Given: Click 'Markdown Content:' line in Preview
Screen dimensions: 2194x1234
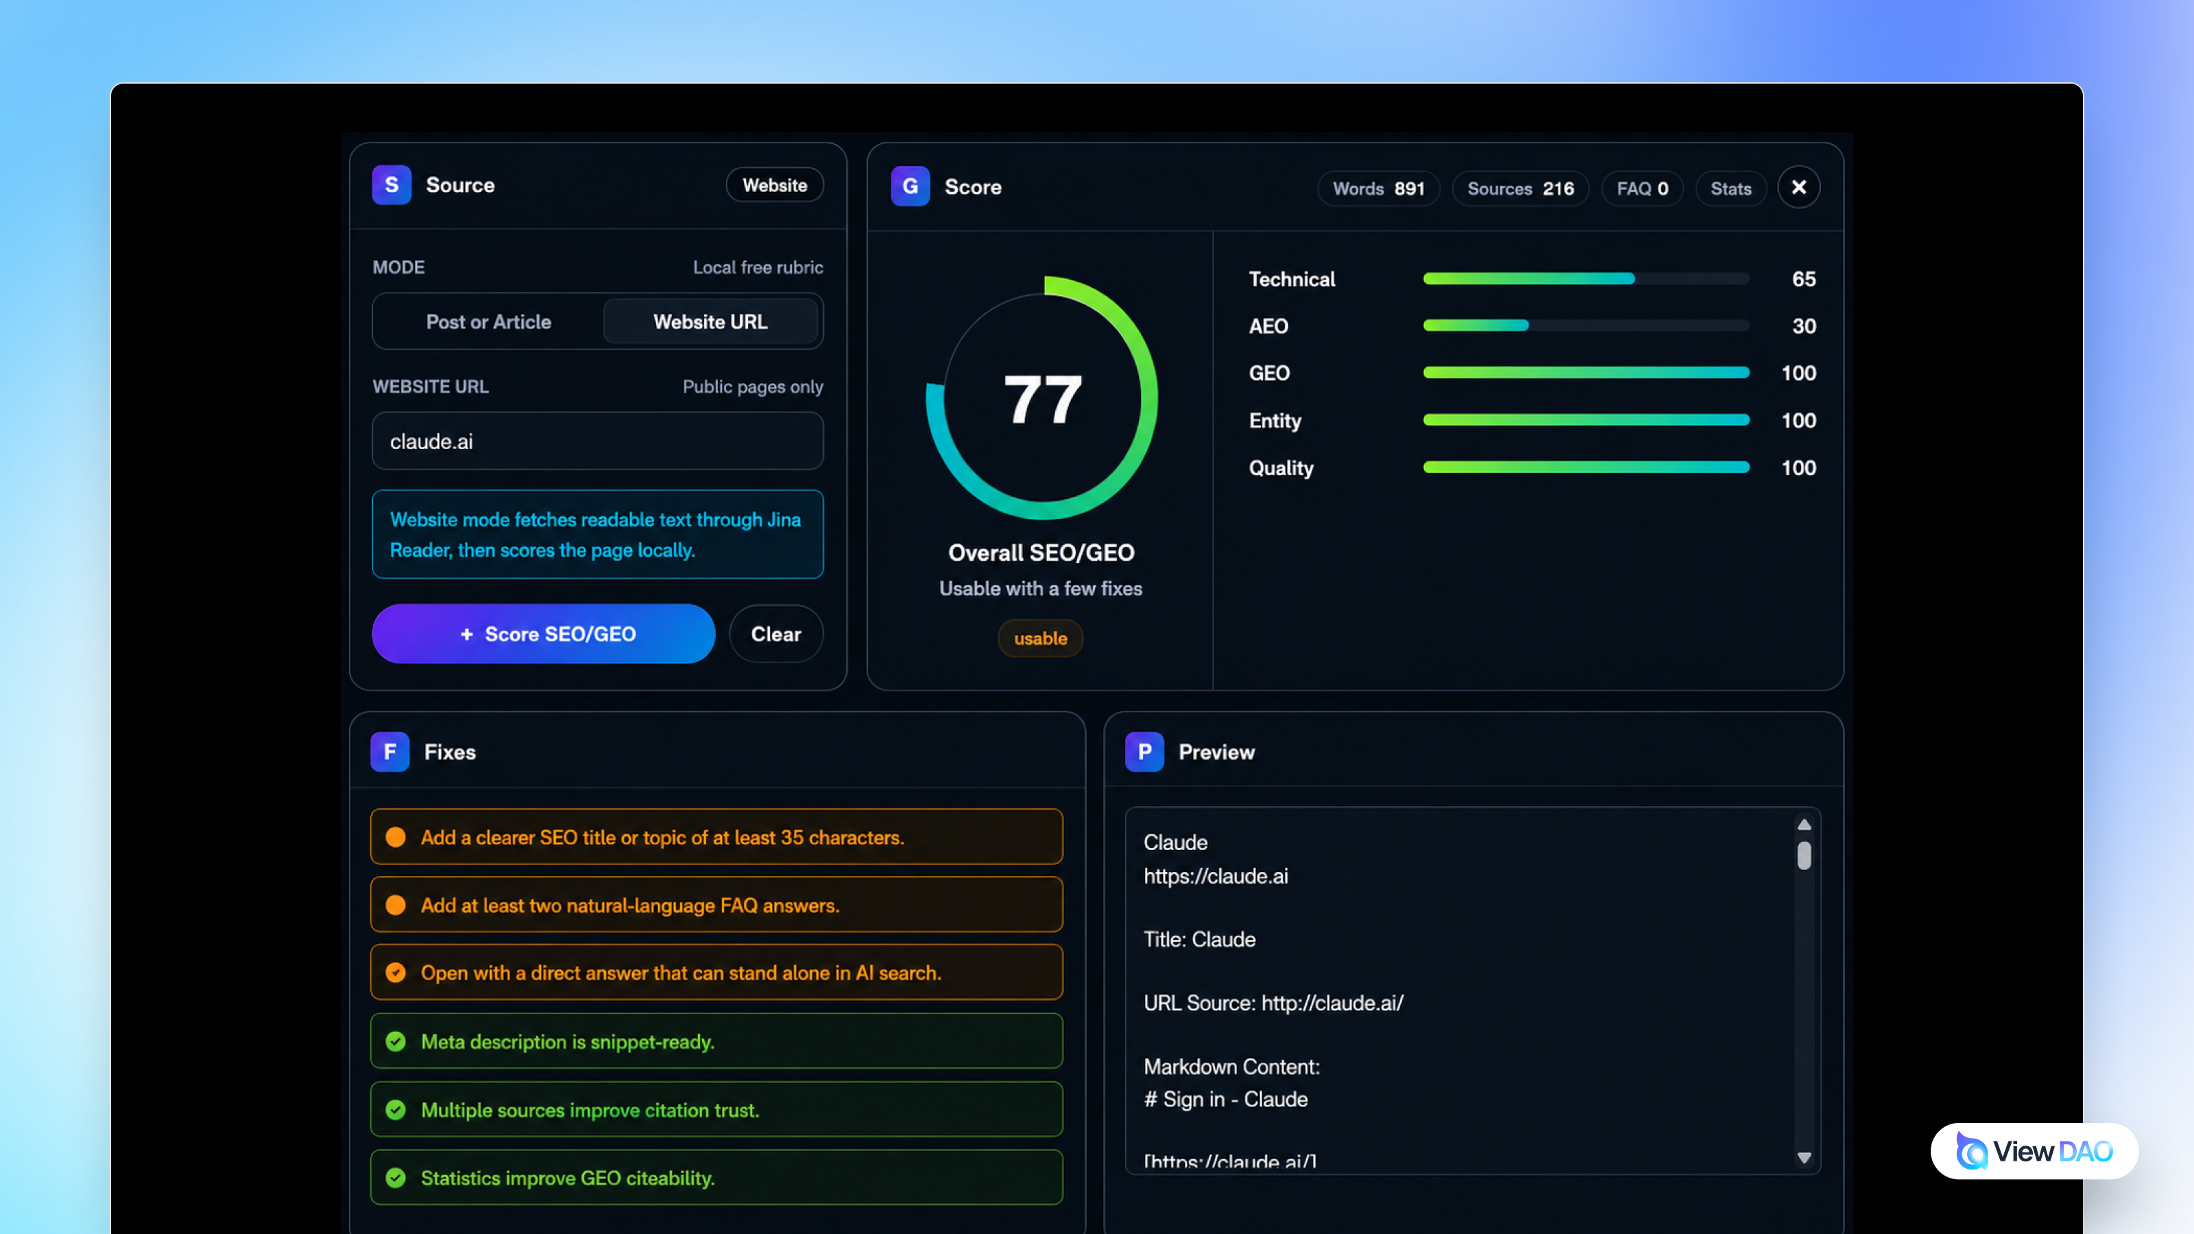Looking at the screenshot, I should (x=1231, y=1066).
